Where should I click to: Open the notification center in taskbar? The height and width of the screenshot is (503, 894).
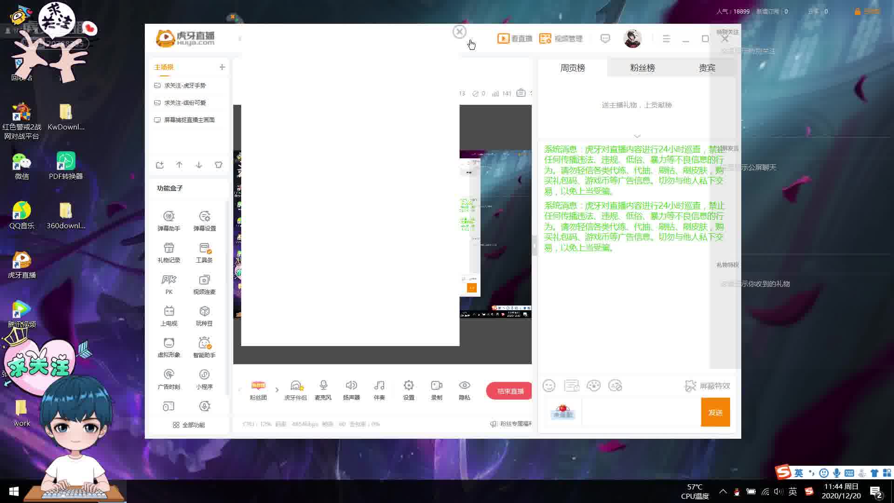[x=875, y=492]
